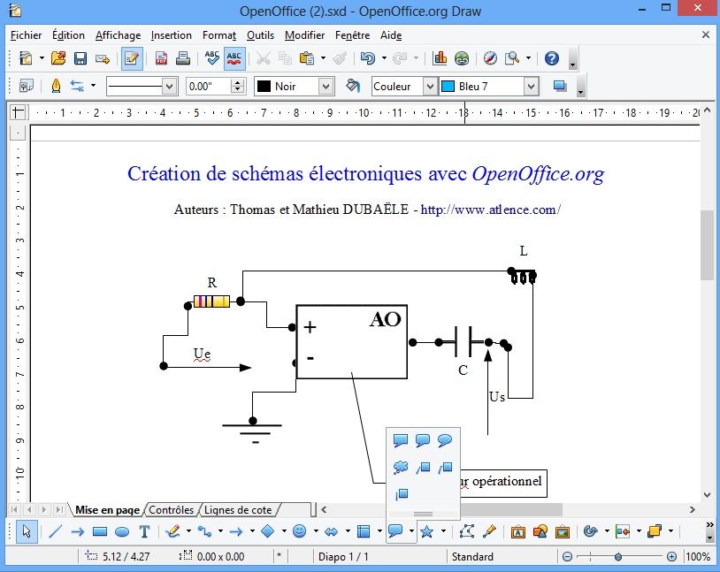
Task: Toggle the Shadow button
Action: tap(560, 86)
